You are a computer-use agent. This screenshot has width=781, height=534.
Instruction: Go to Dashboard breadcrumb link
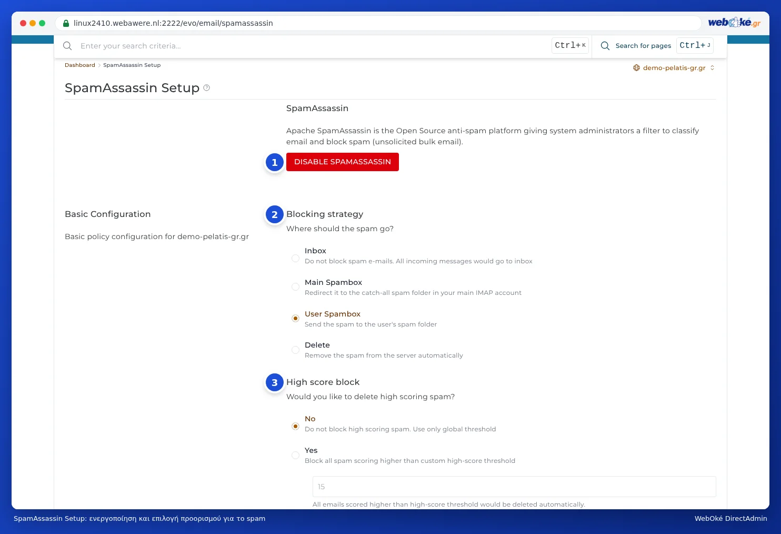80,65
